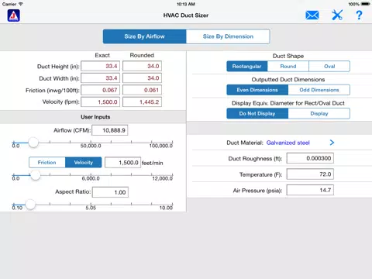Image resolution: width=372 pixels, height=279 pixels.
Task: Open Galvanized steel material selection
Action: [x=288, y=143]
